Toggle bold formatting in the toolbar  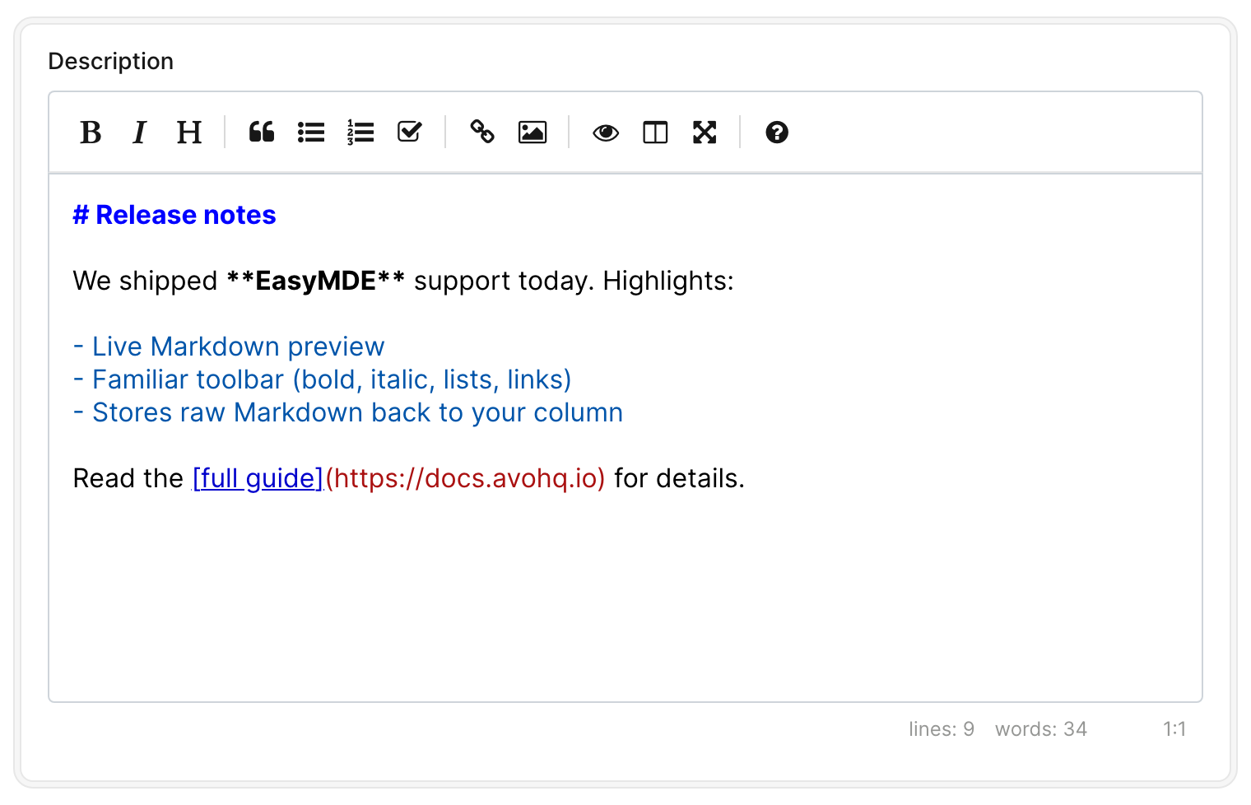(x=91, y=133)
